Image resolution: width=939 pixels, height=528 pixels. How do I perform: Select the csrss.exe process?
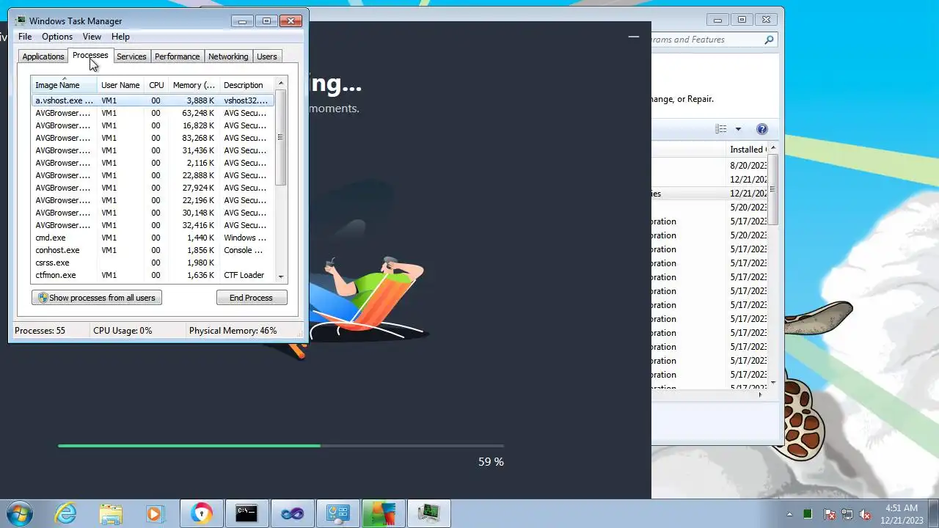(153, 263)
